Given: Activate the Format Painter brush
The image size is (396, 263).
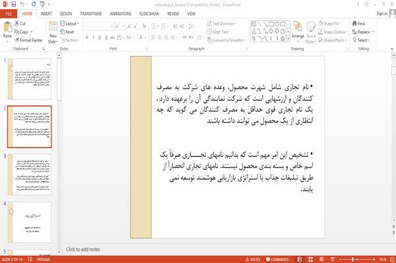Looking at the screenshot, I should 28,40.
